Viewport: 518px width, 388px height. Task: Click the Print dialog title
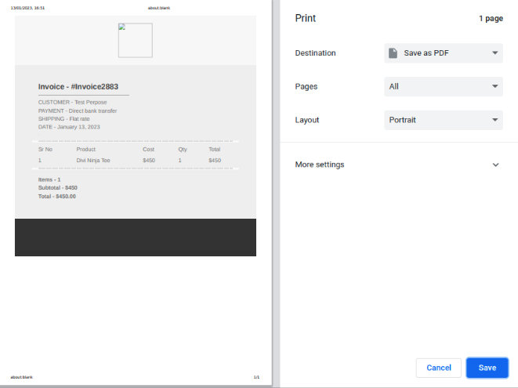pyautogui.click(x=306, y=18)
